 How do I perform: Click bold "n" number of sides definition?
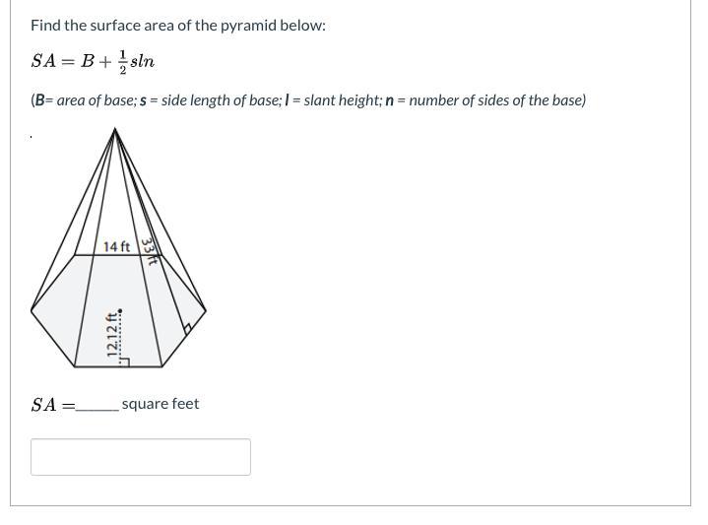click(390, 100)
